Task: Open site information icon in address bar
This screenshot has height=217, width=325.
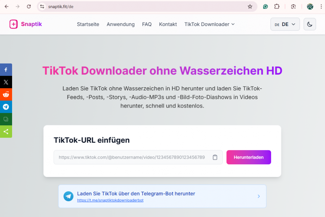Action: [x=42, y=7]
